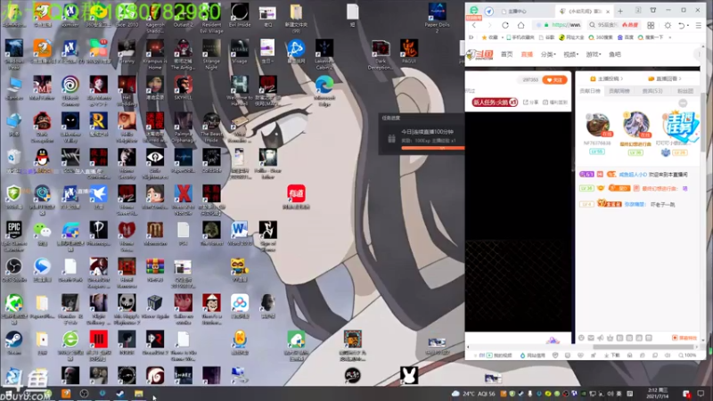The height and width of the screenshot is (401, 713).
Task: Click the browser horizontal scrollbar
Action: [x=643, y=347]
